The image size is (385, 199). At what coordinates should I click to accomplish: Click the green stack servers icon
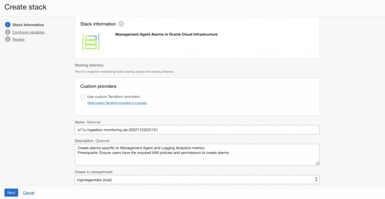[x=91, y=42]
